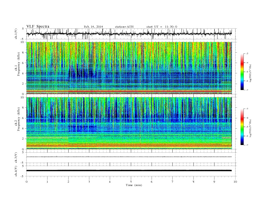
Task: Click the "-7" label on ch.2 colorbar
Action: [x=247, y=145]
